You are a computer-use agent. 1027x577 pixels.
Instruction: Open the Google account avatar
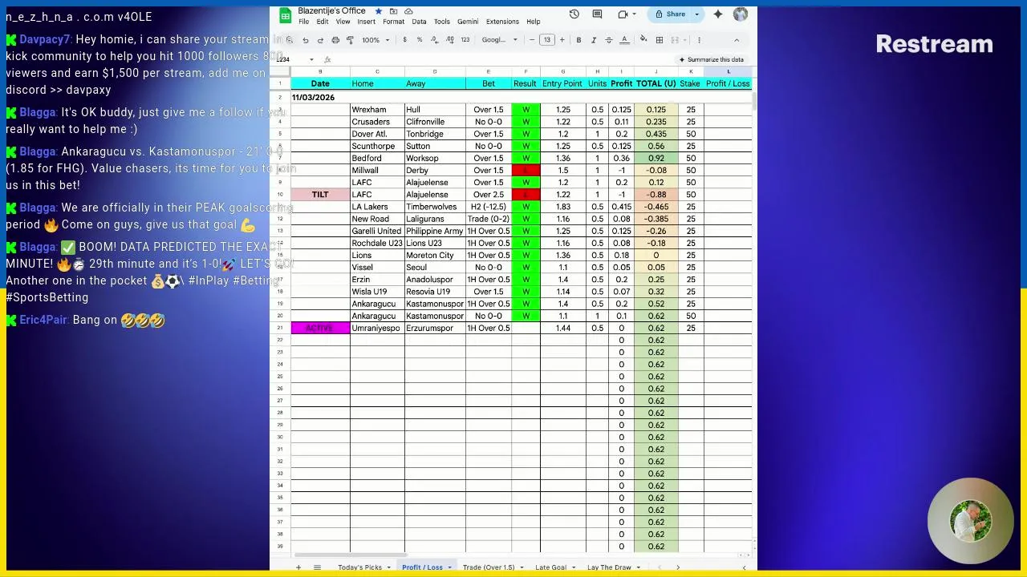coord(741,14)
